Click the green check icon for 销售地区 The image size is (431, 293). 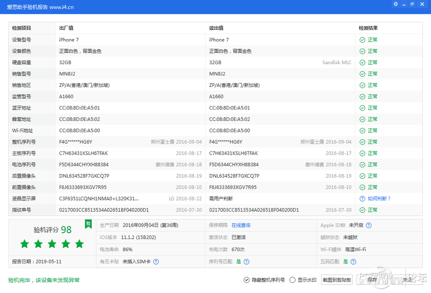coord(362,85)
